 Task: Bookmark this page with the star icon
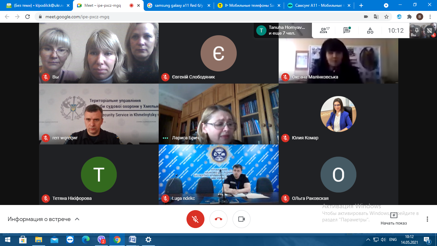[x=386, y=17]
